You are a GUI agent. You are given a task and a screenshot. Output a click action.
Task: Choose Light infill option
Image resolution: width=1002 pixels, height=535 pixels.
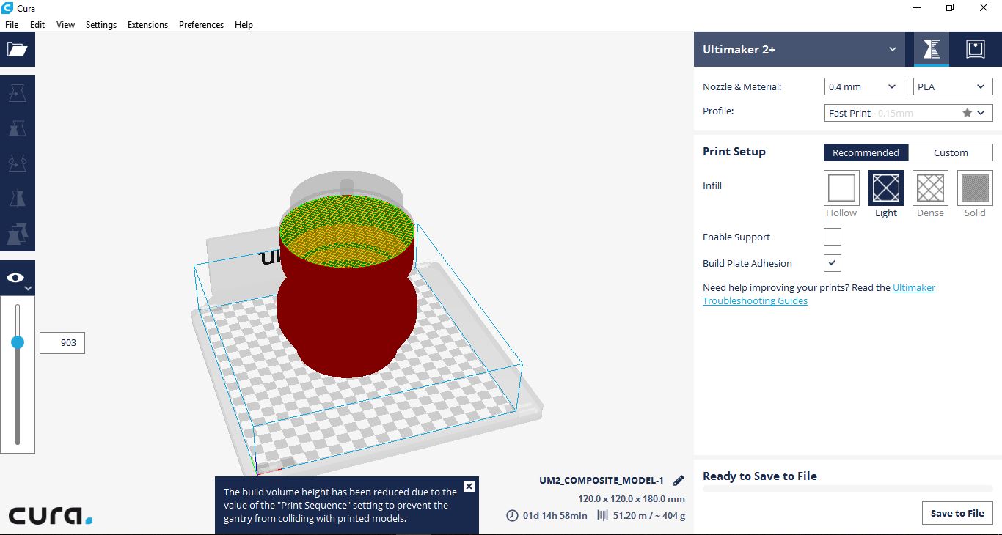tap(886, 188)
